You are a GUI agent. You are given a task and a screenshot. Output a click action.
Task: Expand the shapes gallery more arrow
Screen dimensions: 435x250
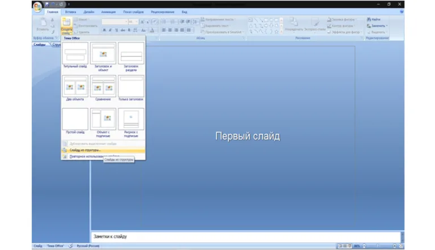pos(282,32)
